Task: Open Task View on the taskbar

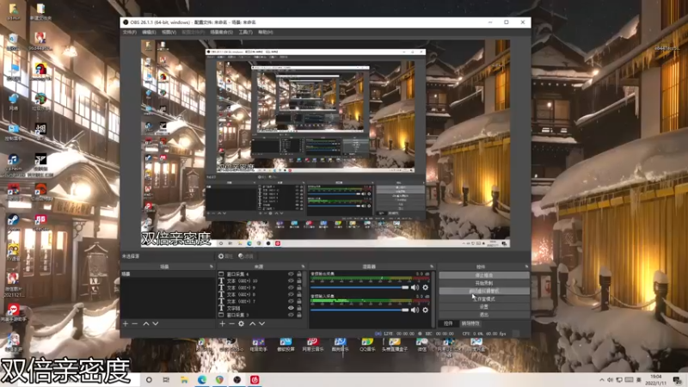Action: coord(166,379)
